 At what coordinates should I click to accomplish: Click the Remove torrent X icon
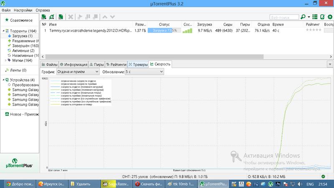tap(71, 17)
